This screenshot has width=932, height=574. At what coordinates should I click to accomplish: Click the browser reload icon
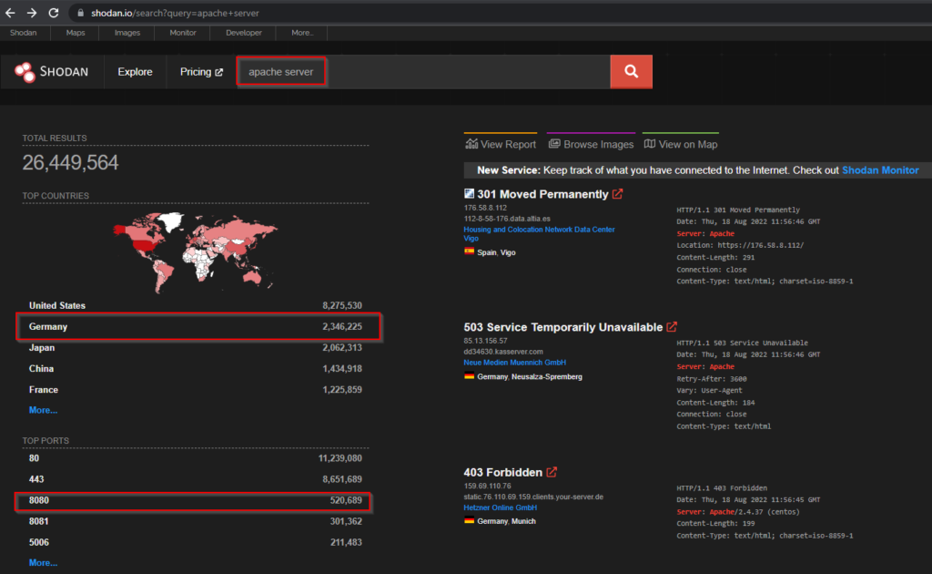(x=54, y=13)
